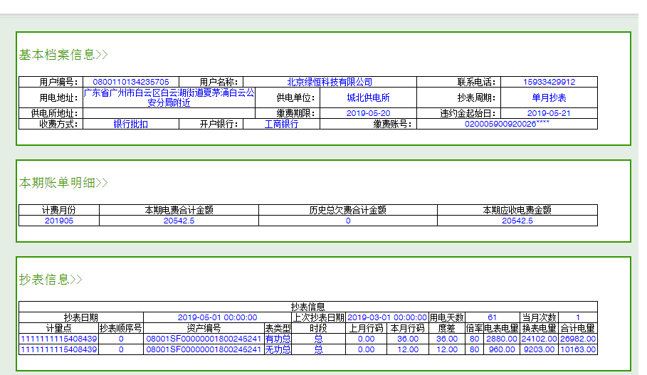Click payment account 020005900920026****
The width and height of the screenshot is (647, 375).
click(x=506, y=124)
